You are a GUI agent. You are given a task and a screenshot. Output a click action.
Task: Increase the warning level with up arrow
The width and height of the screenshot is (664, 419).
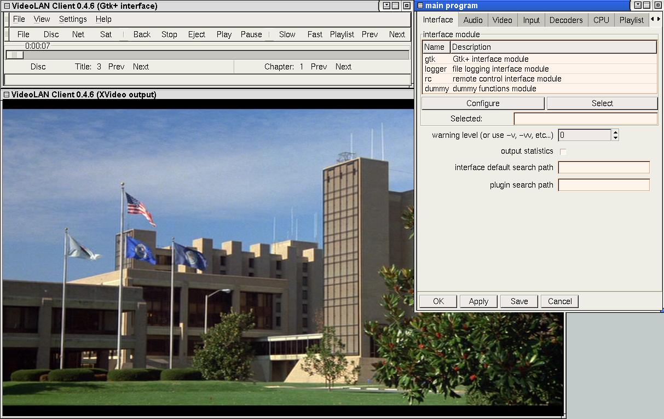pyautogui.click(x=615, y=132)
